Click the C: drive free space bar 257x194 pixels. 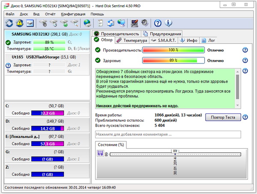coord(48,113)
